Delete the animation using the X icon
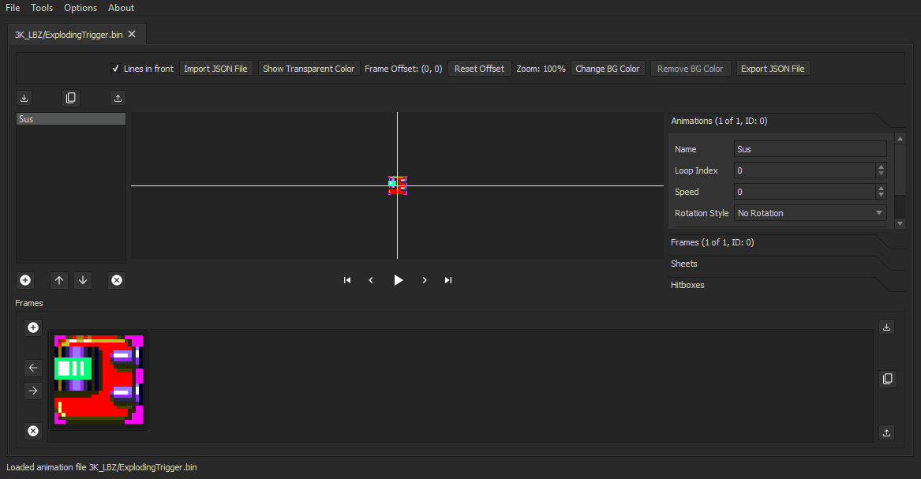 pos(117,280)
